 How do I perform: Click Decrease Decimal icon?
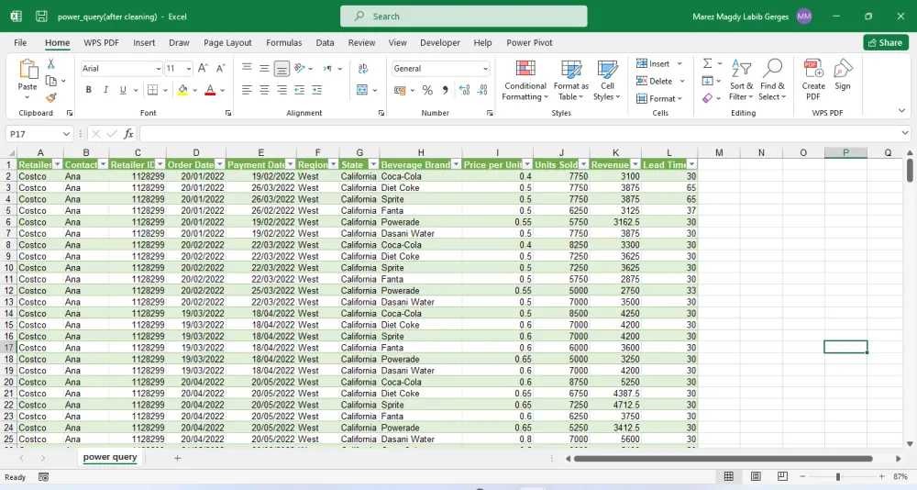click(482, 90)
